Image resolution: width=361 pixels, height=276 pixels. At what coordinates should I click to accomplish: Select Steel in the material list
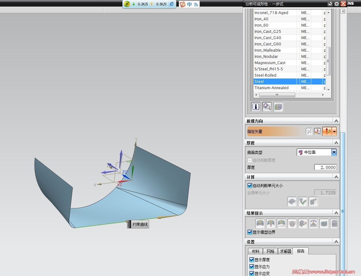[x=290, y=81]
